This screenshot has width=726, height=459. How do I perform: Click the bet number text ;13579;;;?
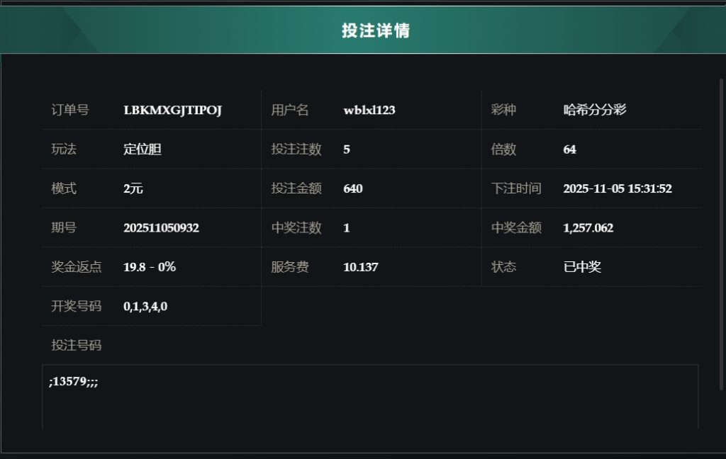pos(73,382)
